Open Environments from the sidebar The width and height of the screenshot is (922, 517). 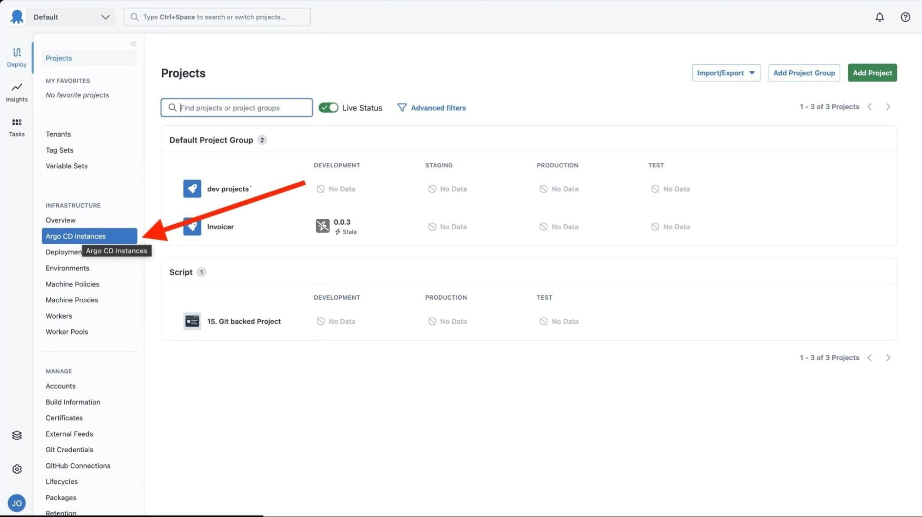68,268
